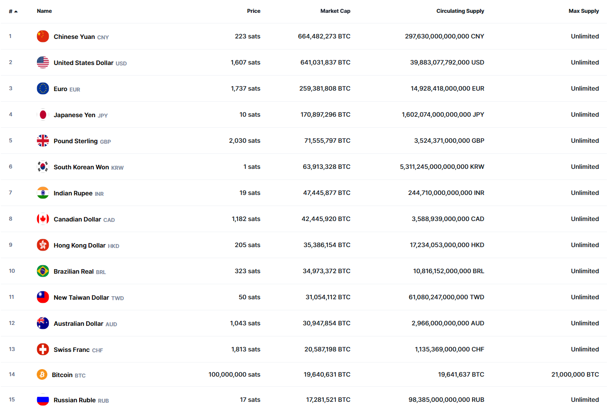Viewport: 614px width, 412px height.
Task: Open the Indian Rupee link
Action: coord(73,193)
